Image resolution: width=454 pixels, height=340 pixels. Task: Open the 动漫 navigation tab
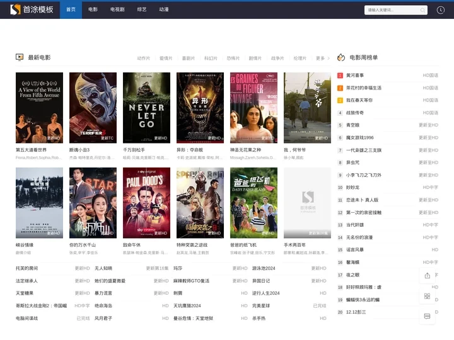(x=164, y=9)
